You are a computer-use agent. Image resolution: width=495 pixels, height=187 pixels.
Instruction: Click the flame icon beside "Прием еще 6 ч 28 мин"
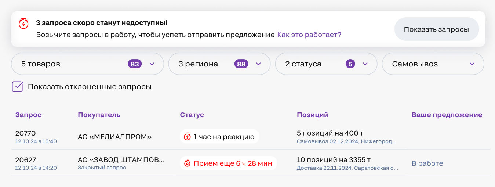coord(187,163)
